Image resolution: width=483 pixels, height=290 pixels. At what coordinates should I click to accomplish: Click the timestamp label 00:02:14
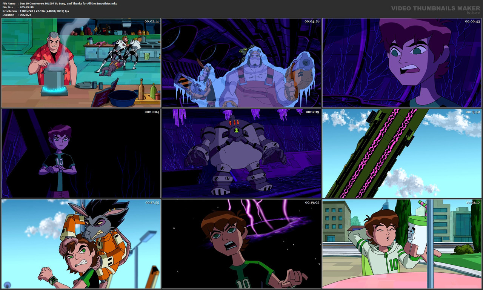coord(151,21)
